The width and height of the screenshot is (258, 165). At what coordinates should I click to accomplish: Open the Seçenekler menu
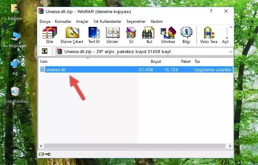[136, 22]
